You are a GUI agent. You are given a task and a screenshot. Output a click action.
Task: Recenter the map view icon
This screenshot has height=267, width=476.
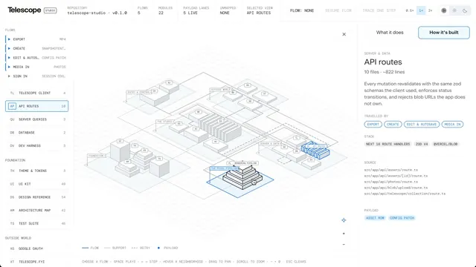344,220
